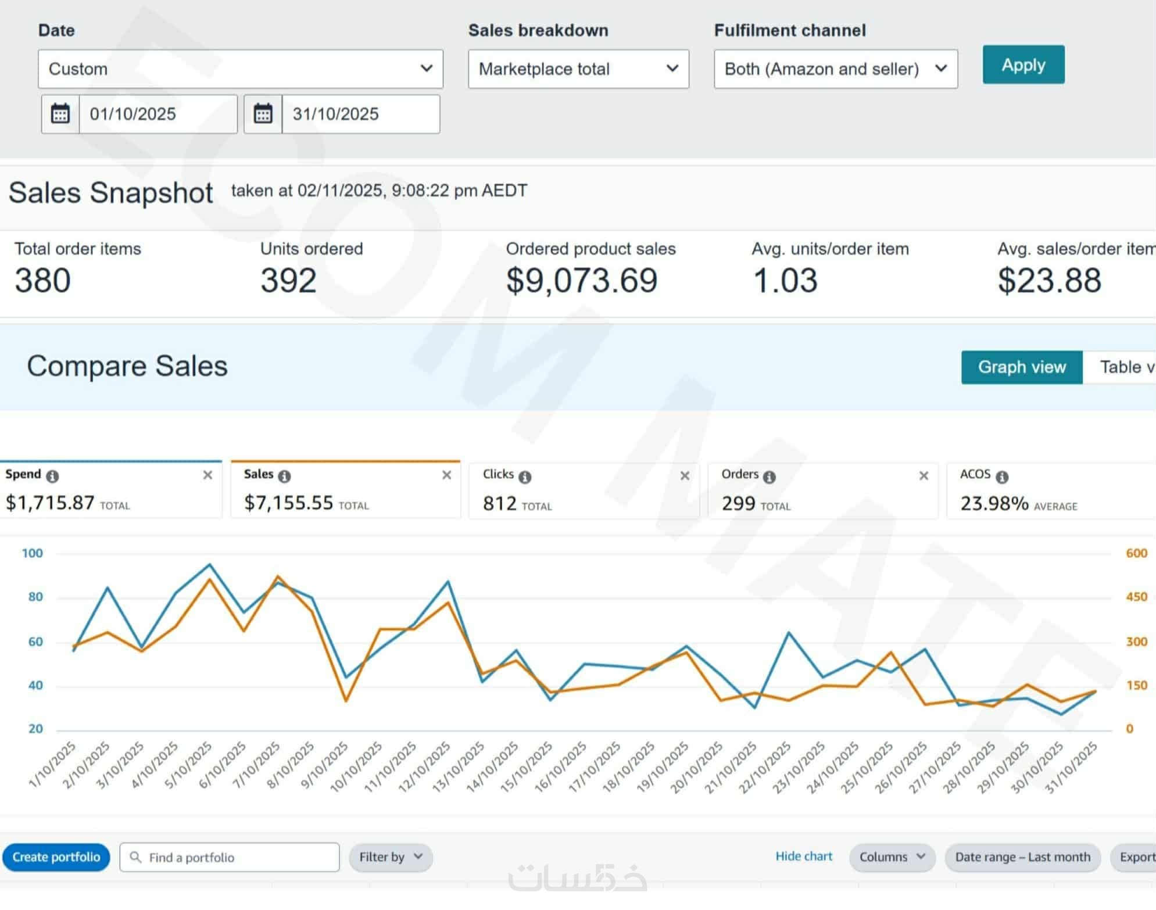Viewport: 1156px width, 910px height.
Task: Open the end date calendar icon
Action: [x=263, y=114]
